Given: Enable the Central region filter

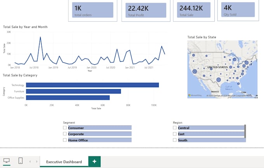Looking at the screenshot, I should 175,128.
